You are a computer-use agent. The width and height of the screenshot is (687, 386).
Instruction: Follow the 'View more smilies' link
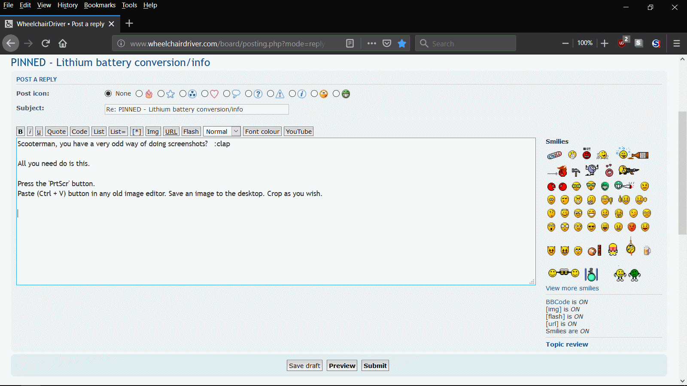(x=572, y=288)
